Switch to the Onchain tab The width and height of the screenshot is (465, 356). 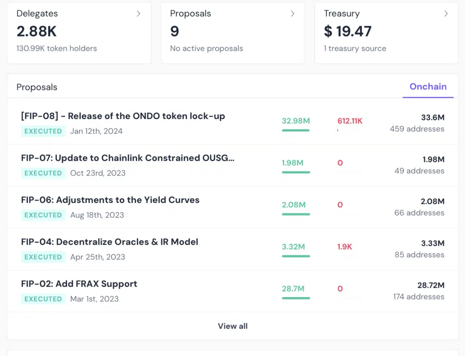click(x=428, y=87)
